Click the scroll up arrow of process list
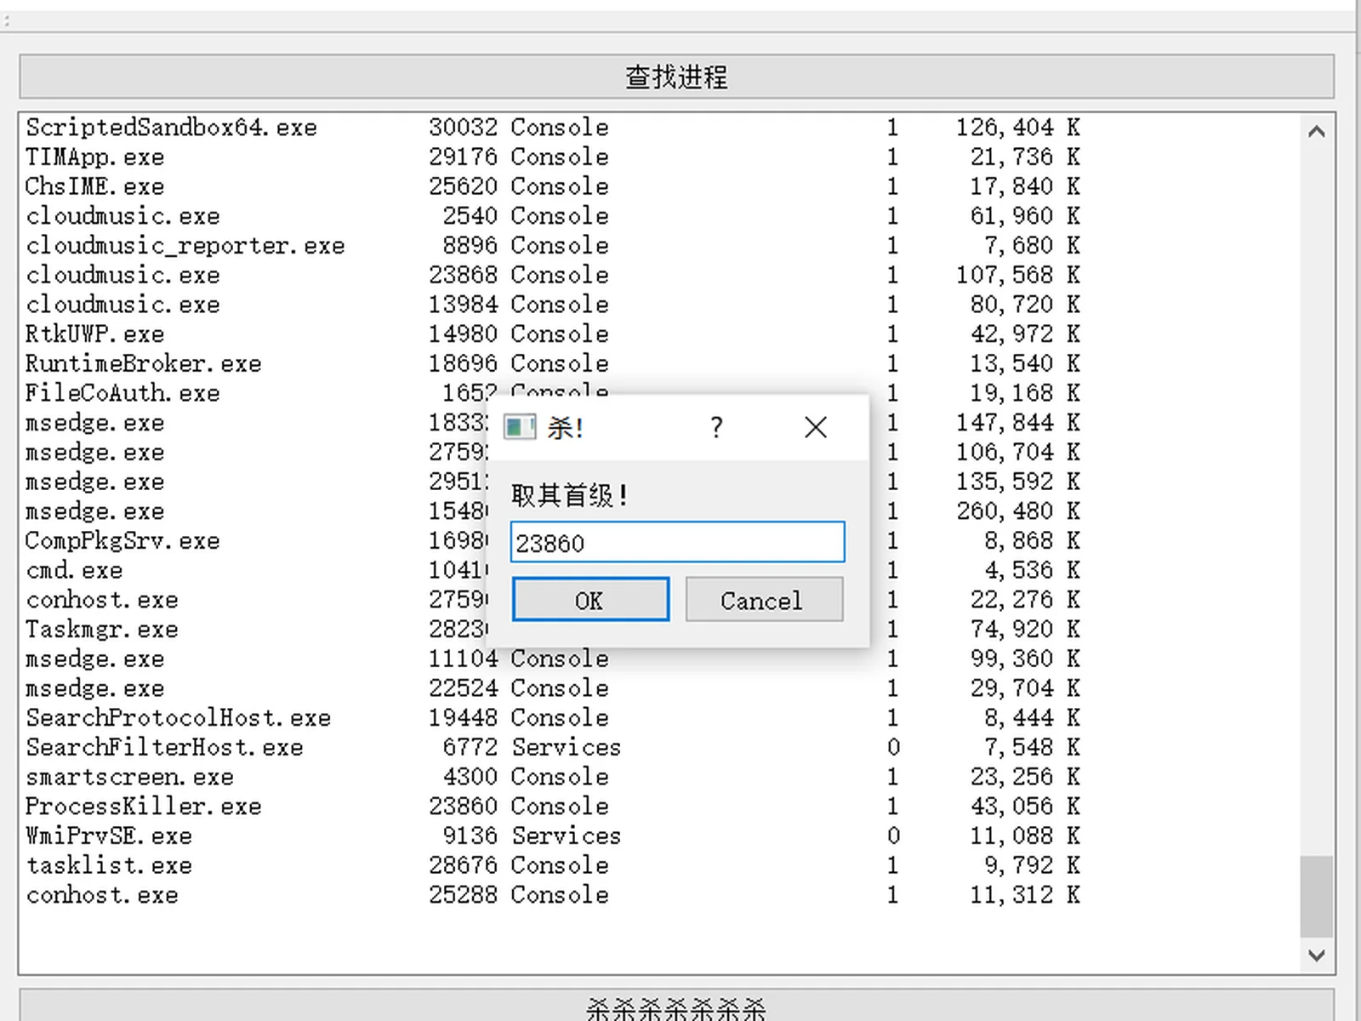The width and height of the screenshot is (1361, 1021). tap(1317, 131)
